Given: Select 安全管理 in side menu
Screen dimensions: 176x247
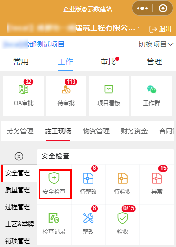Looking at the screenshot, I should pyautogui.click(x=19, y=173).
